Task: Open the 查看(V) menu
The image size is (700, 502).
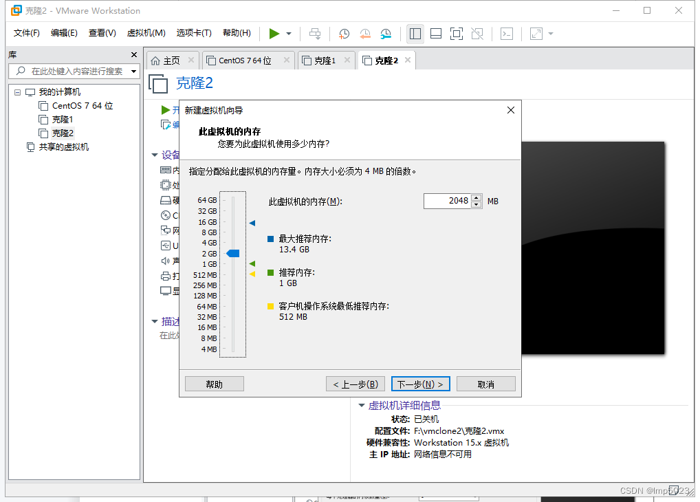Action: pyautogui.click(x=102, y=33)
